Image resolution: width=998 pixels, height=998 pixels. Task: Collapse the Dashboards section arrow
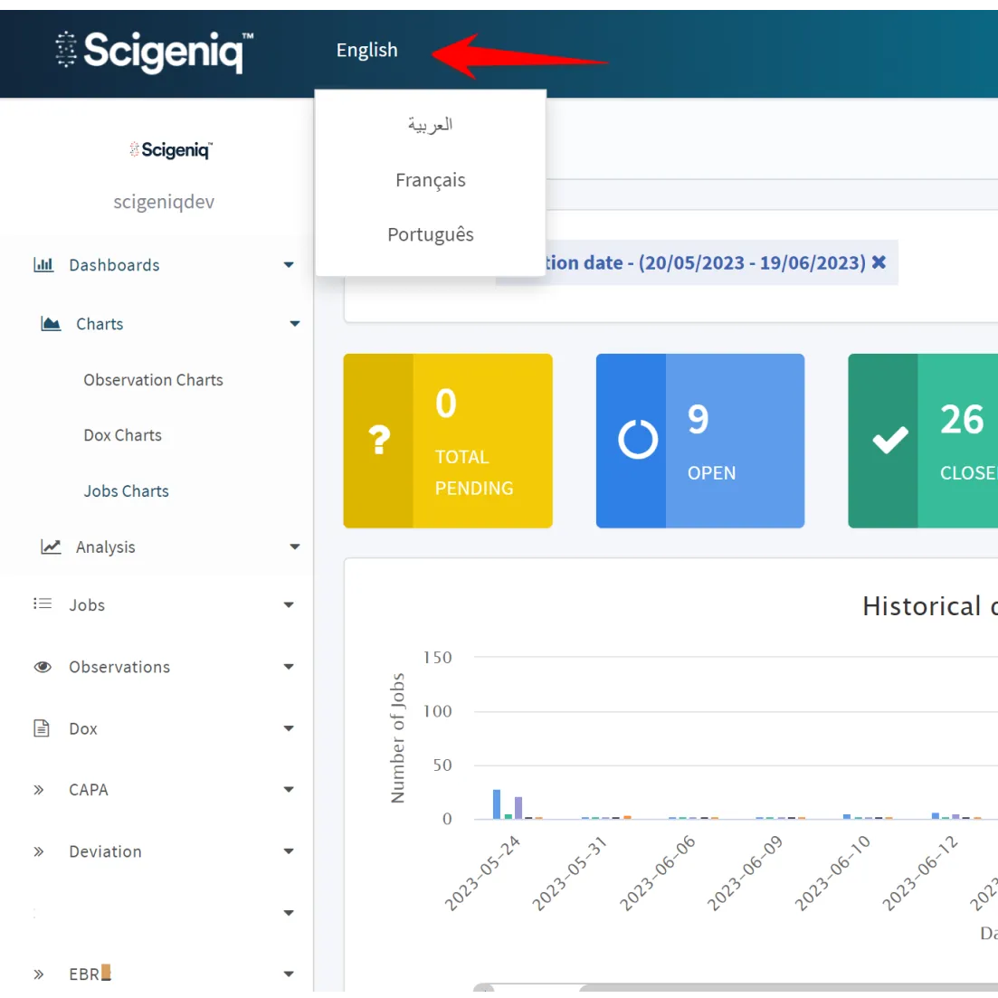pyautogui.click(x=289, y=265)
